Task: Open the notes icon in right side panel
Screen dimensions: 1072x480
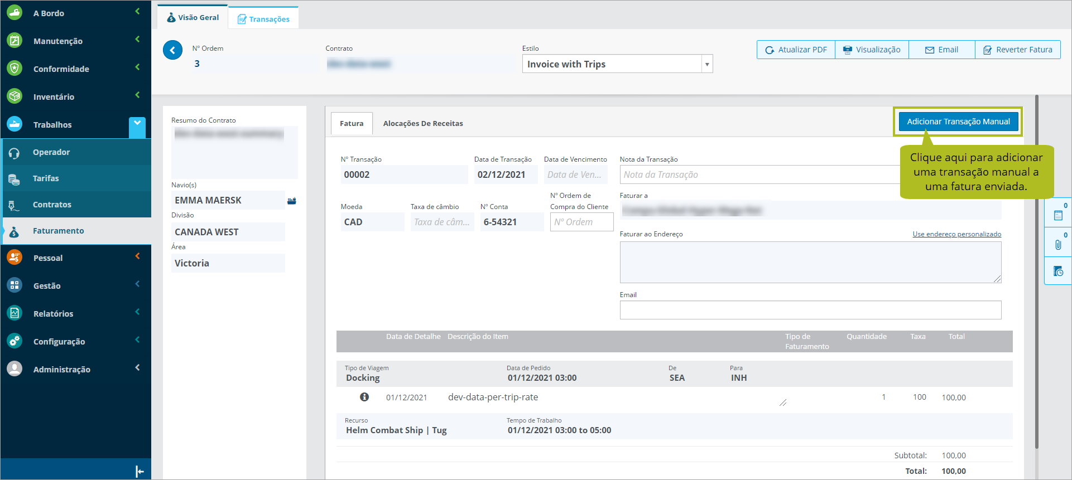Action: pos(1058,215)
